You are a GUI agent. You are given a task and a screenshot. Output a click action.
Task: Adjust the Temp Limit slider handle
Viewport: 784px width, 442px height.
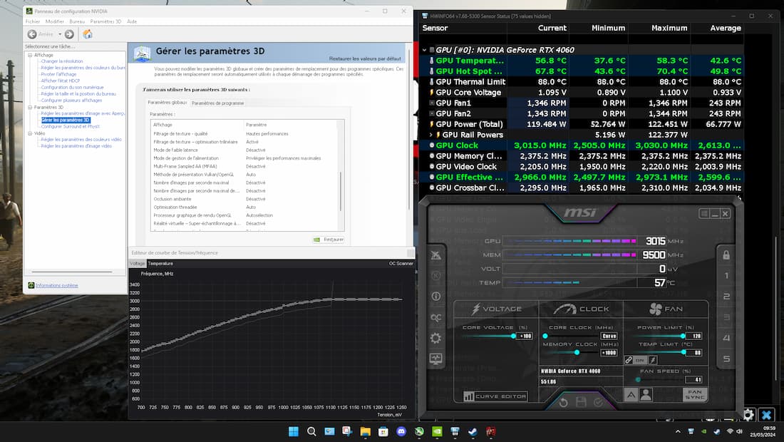tap(684, 352)
